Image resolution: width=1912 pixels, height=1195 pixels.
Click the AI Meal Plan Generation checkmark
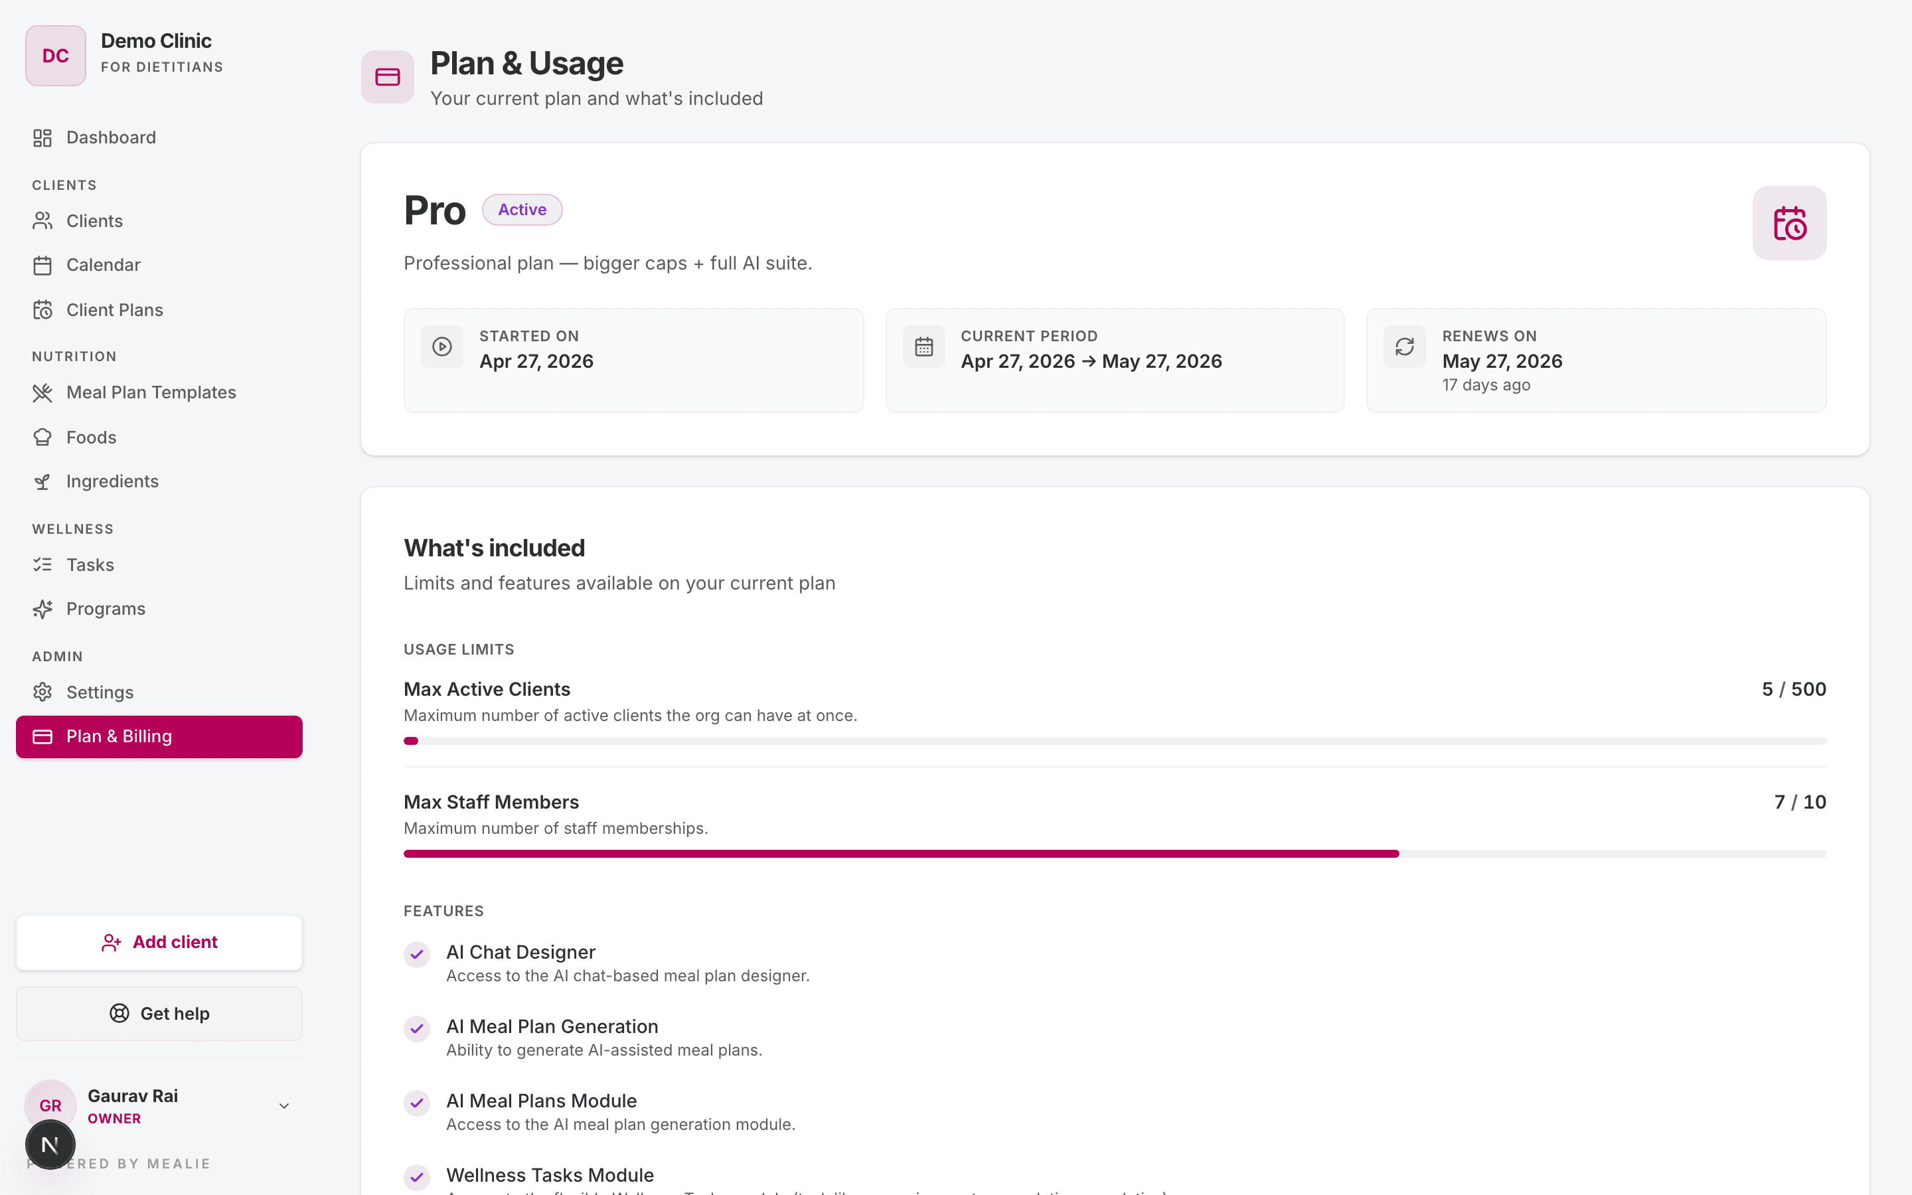pos(416,1028)
